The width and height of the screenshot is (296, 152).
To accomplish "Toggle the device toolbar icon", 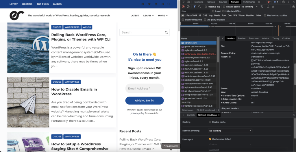I will (x=188, y=2).
